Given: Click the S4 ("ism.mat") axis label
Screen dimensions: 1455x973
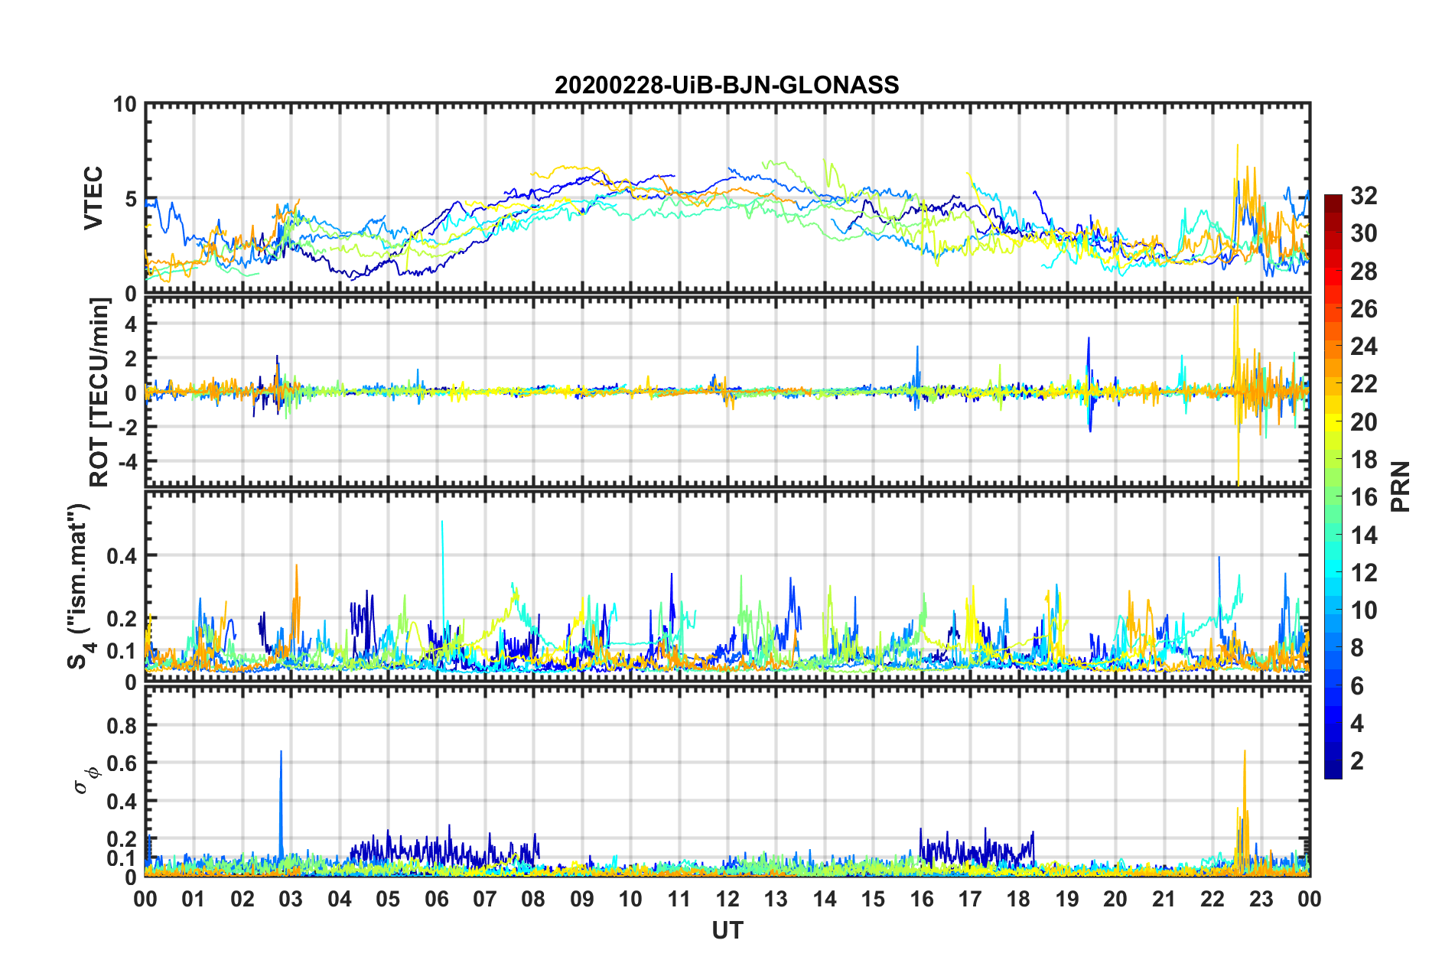Looking at the screenshot, I should click(80, 586).
